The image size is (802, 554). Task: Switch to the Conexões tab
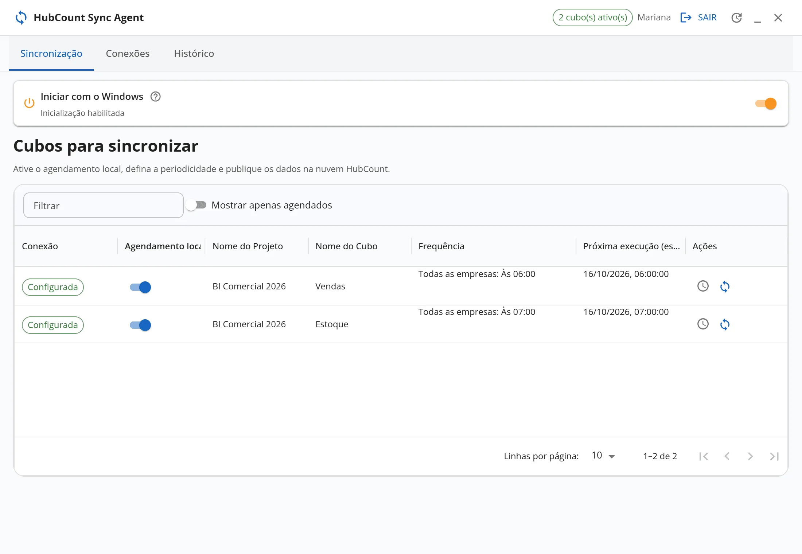[128, 54]
